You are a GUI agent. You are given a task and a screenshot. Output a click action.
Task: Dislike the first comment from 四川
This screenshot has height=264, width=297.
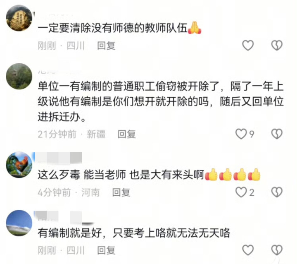coord(277,46)
